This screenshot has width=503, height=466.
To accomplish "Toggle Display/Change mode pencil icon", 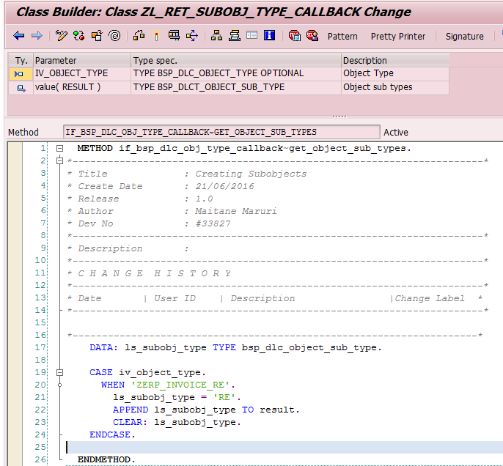I will (x=62, y=36).
